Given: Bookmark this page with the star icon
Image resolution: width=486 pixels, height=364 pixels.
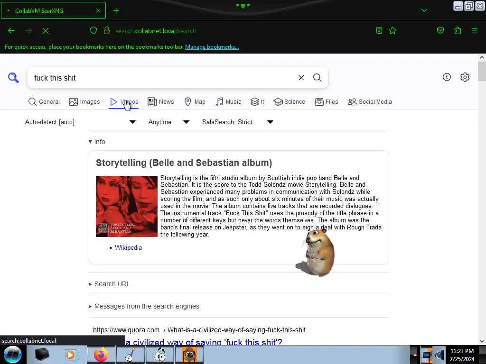Looking at the screenshot, I should (393, 30).
